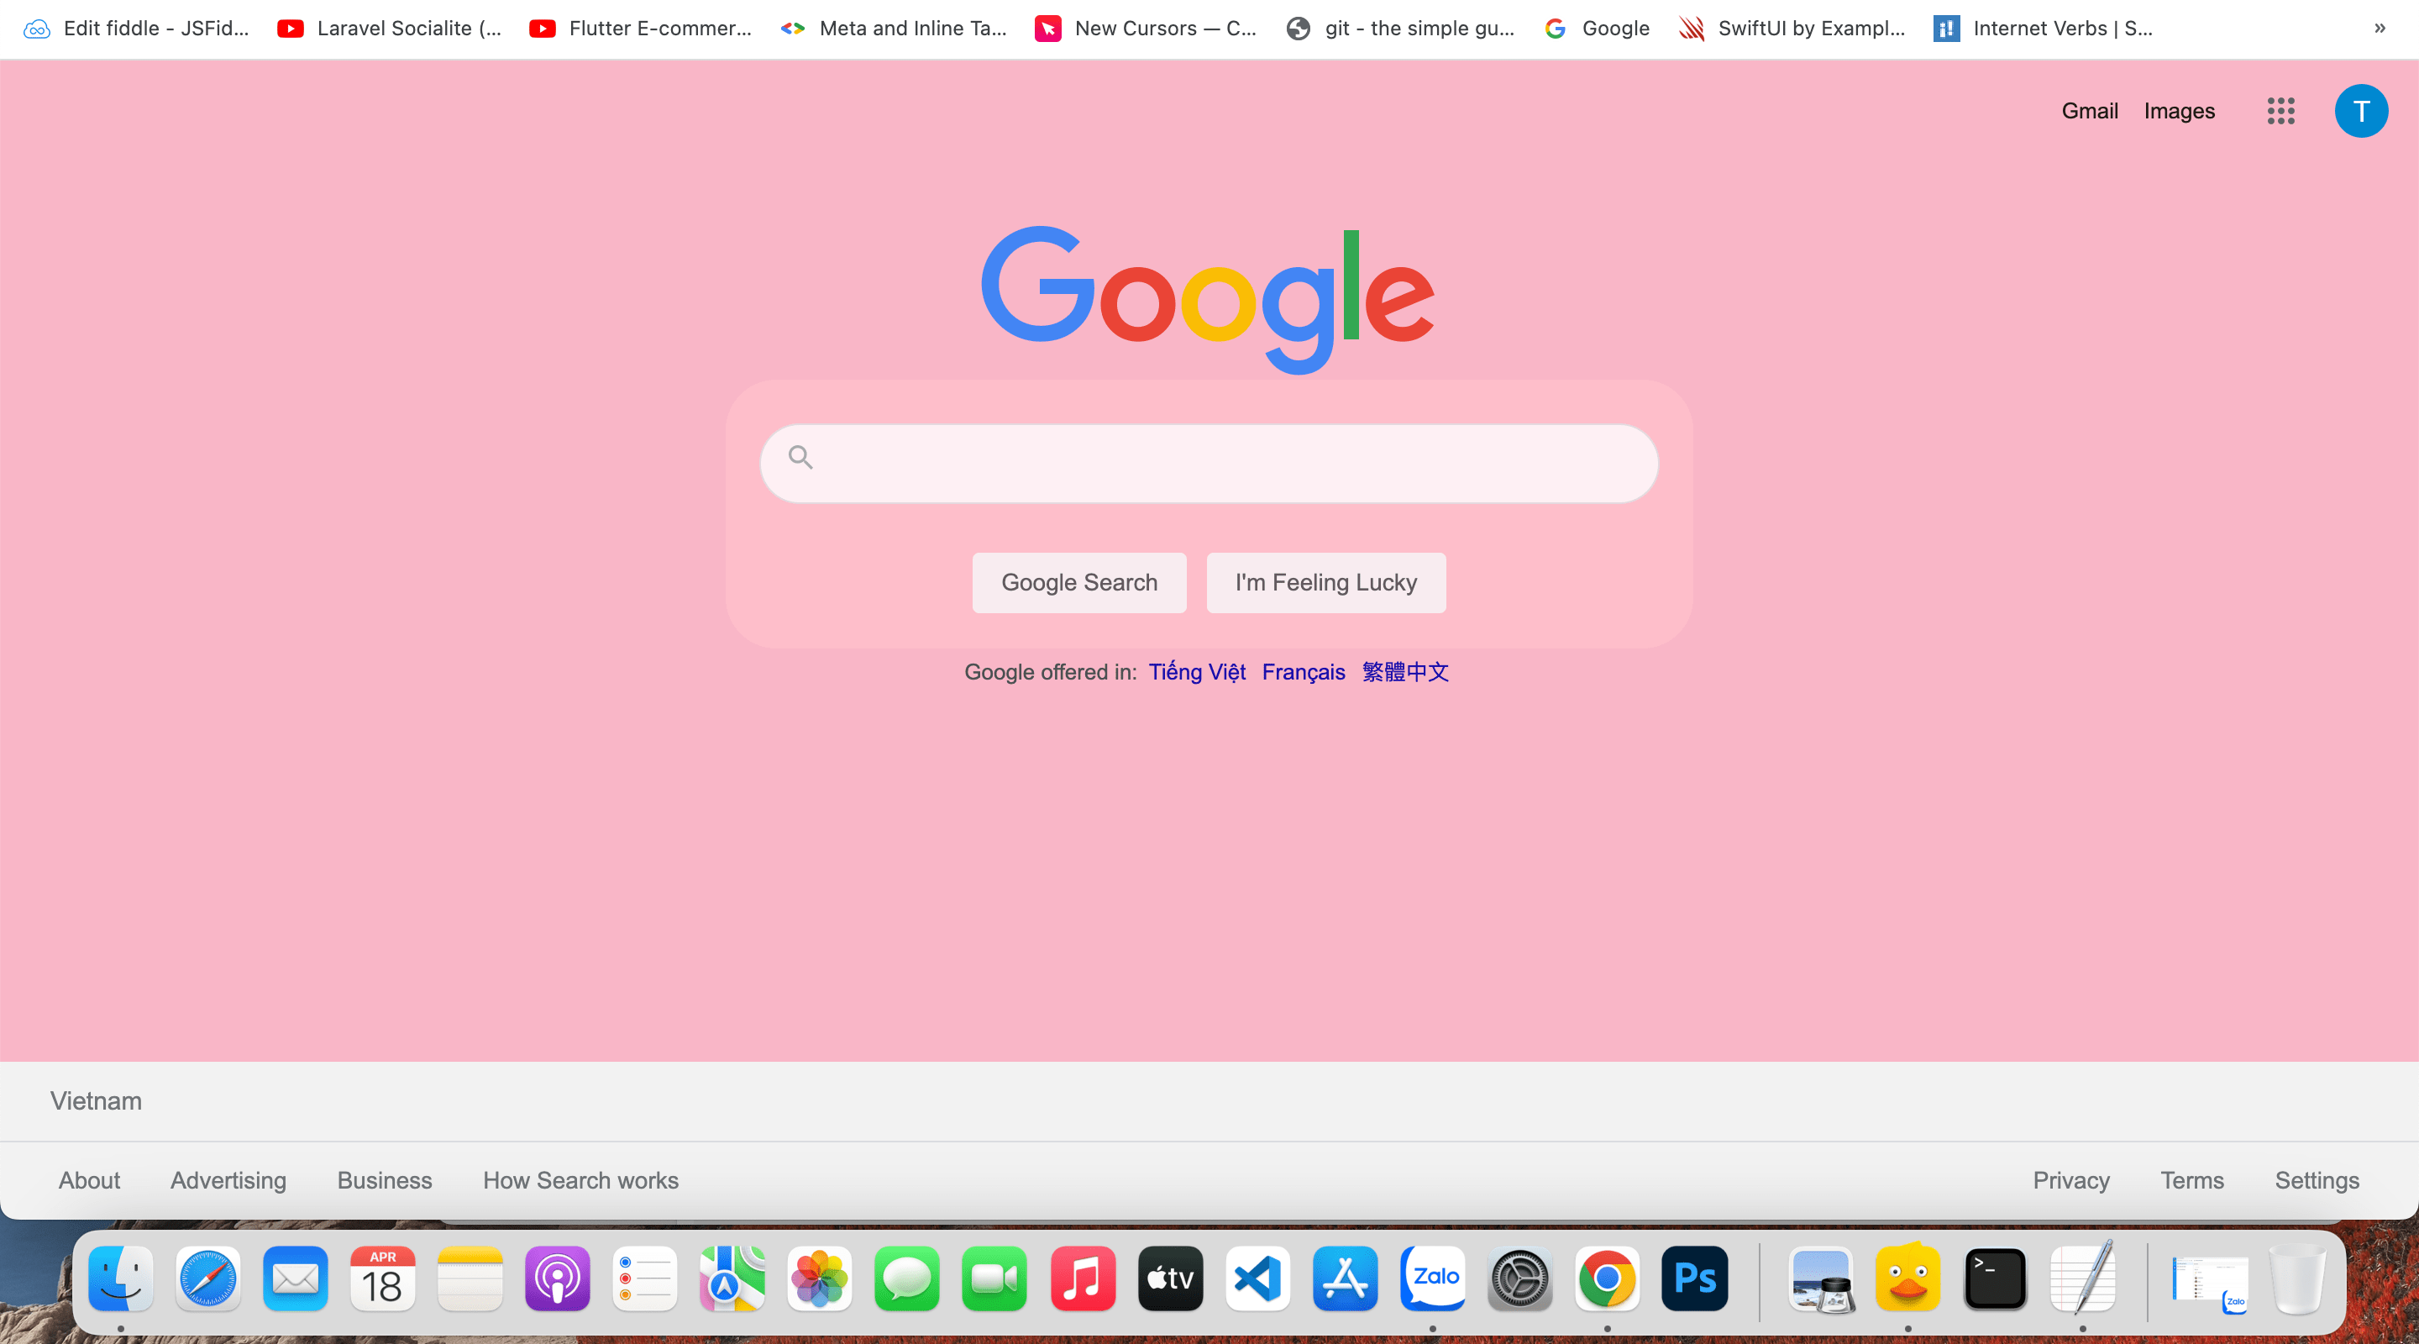Open the Laravel Socialite bookmark
2419x1344 pixels.
[x=388, y=29]
